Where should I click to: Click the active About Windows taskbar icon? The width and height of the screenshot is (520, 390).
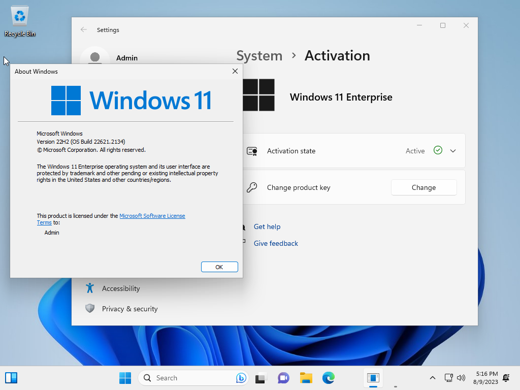[373, 378]
